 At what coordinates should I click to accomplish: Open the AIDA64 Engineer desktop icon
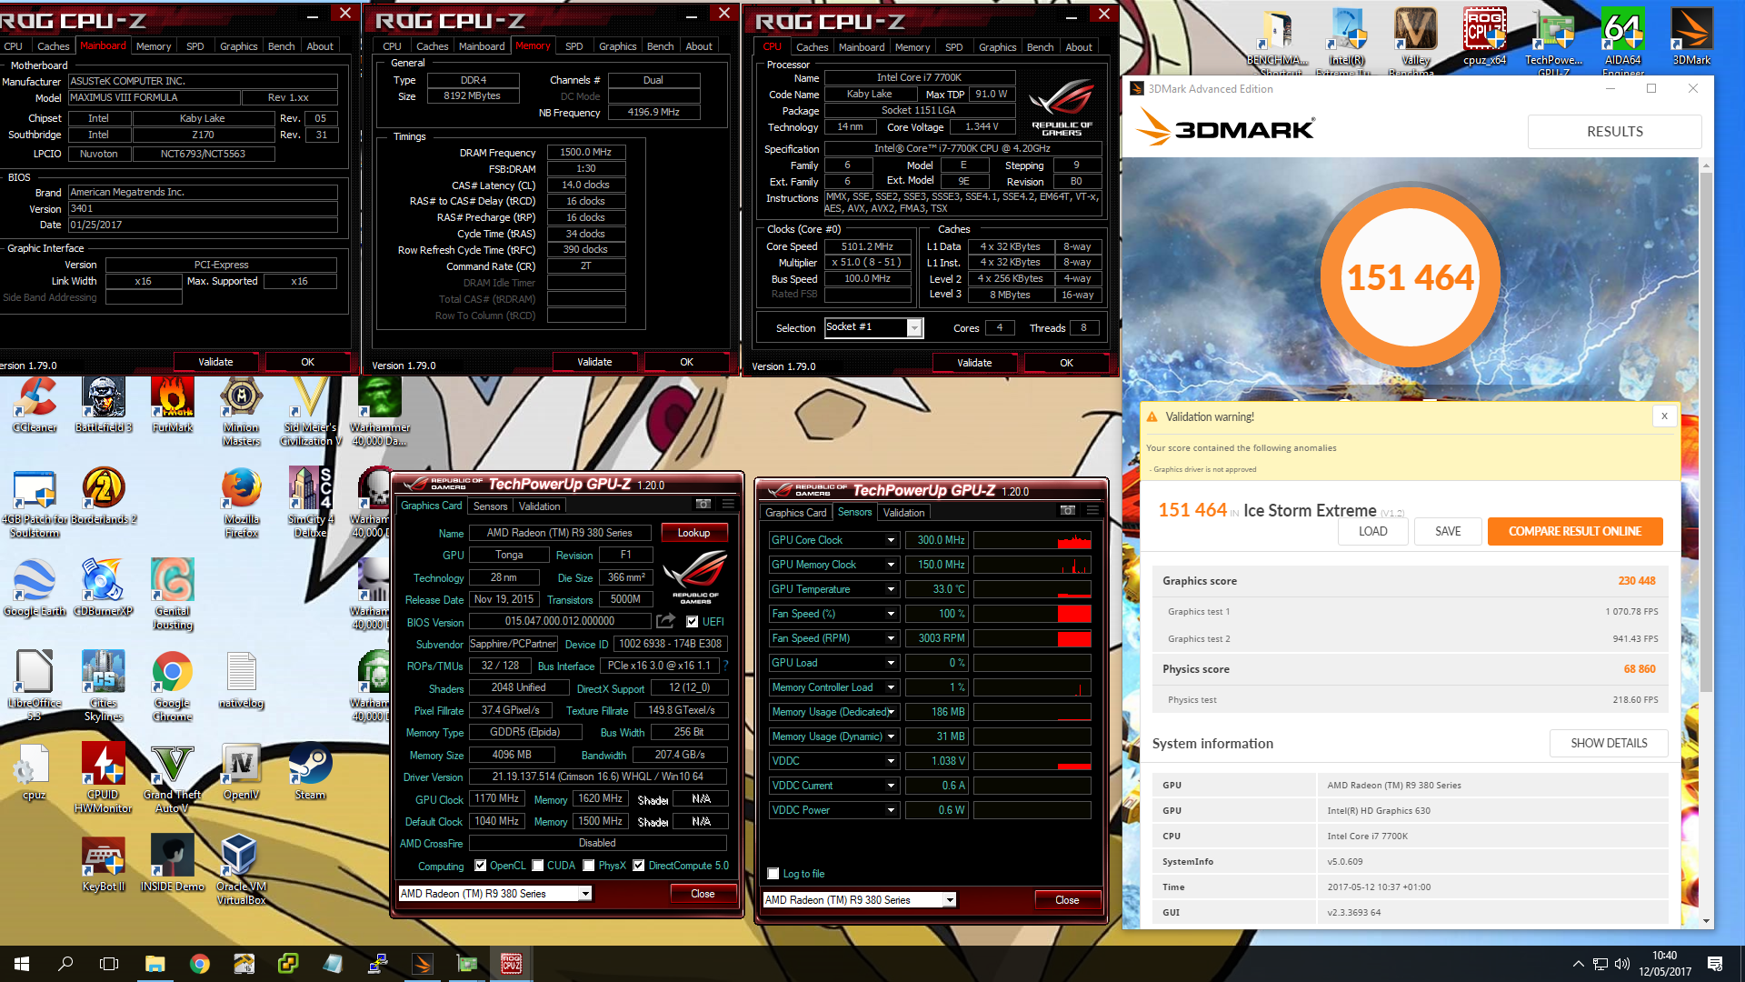(x=1622, y=41)
